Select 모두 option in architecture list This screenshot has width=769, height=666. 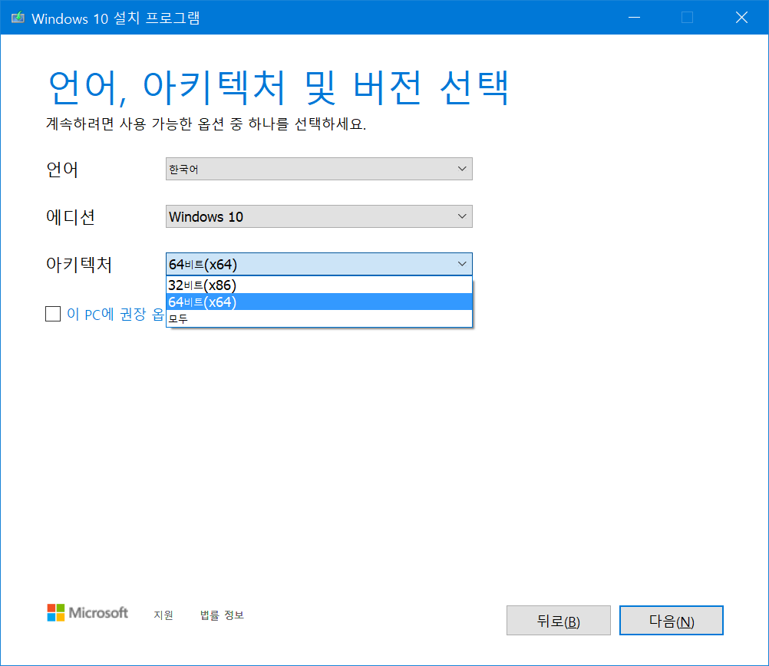[x=318, y=318]
